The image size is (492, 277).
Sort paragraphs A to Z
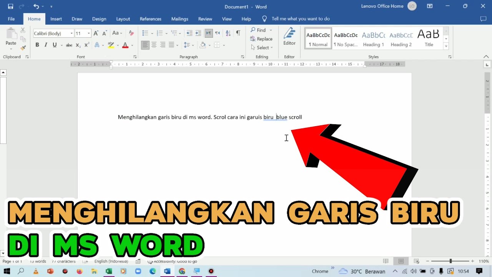click(228, 33)
